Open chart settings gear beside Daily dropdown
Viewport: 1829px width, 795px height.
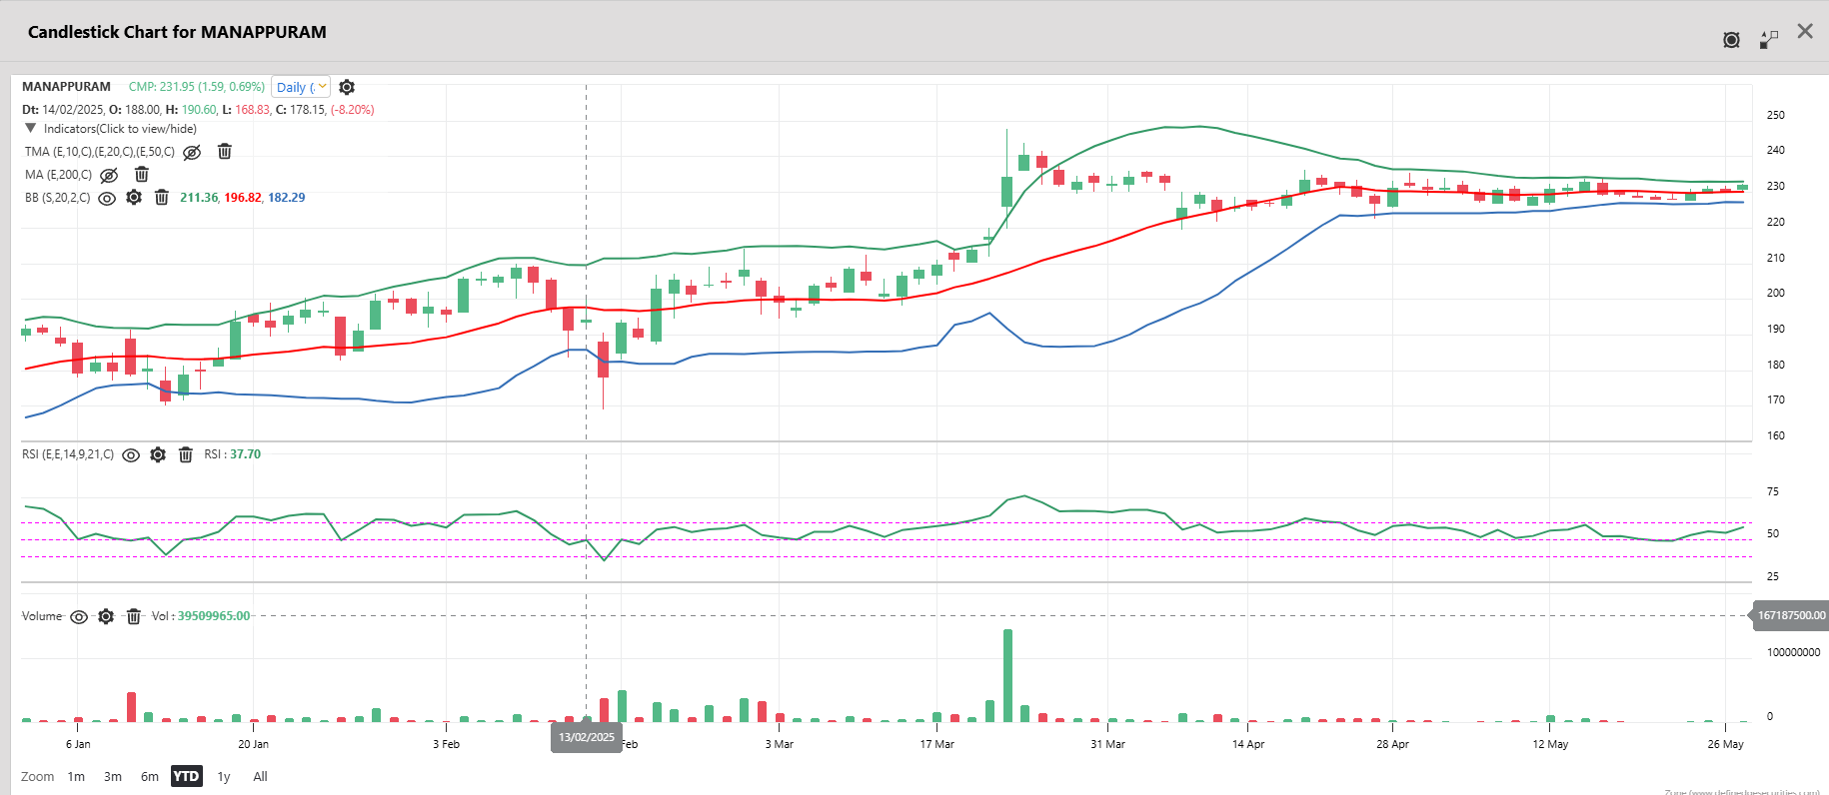[347, 87]
